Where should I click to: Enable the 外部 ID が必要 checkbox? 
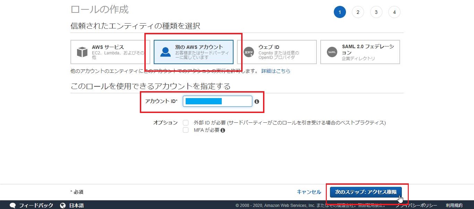pos(186,123)
